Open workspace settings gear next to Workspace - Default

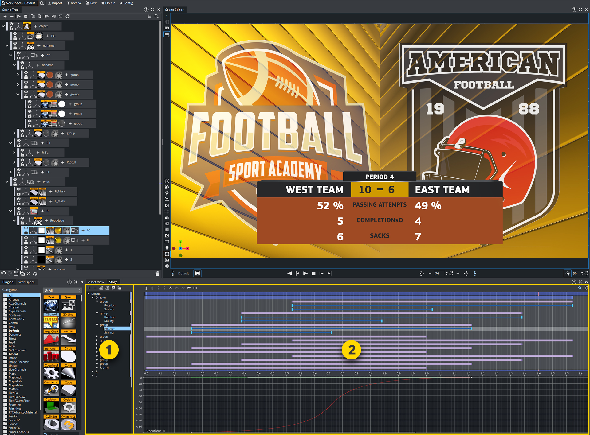tap(41, 3)
